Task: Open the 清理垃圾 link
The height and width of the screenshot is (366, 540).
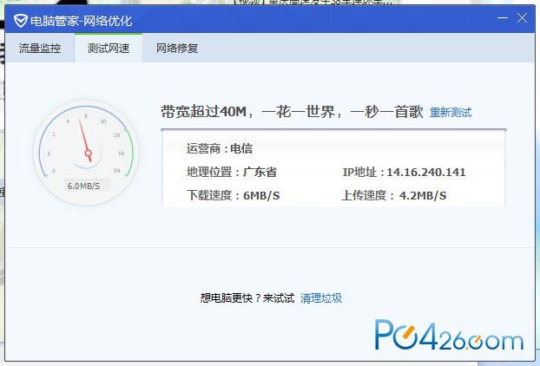Action: (321, 297)
